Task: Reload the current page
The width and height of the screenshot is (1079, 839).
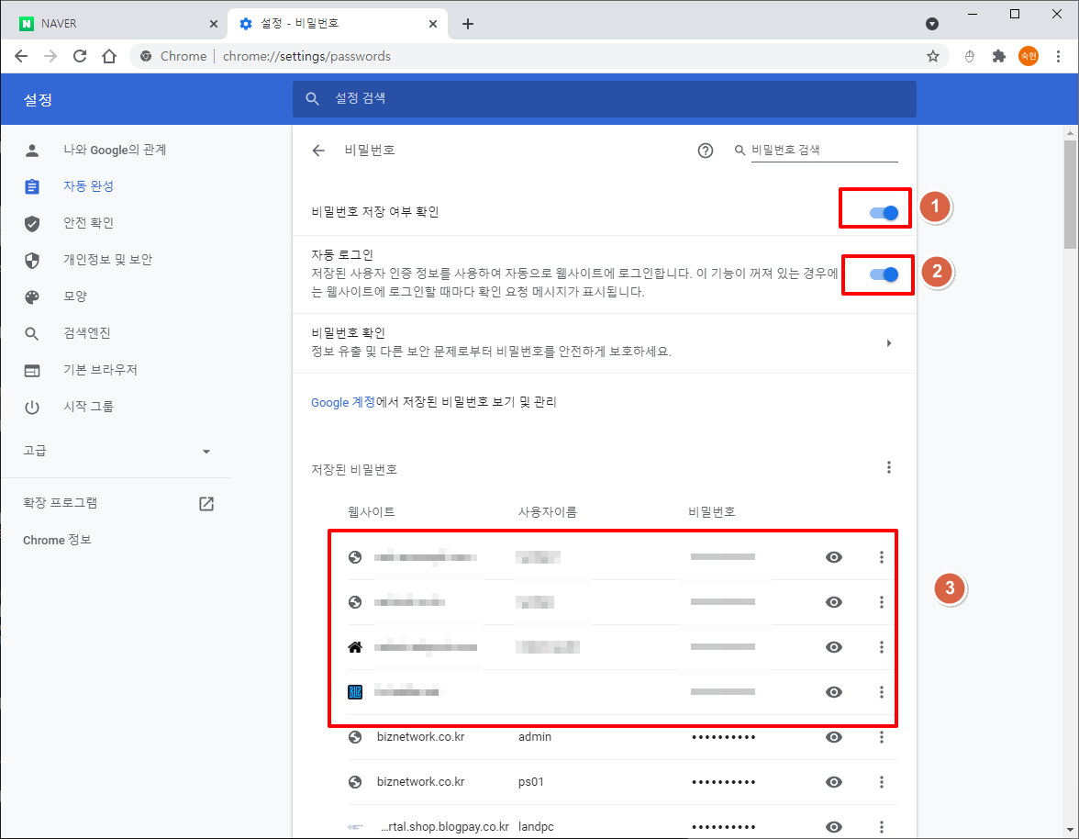Action: (80, 56)
